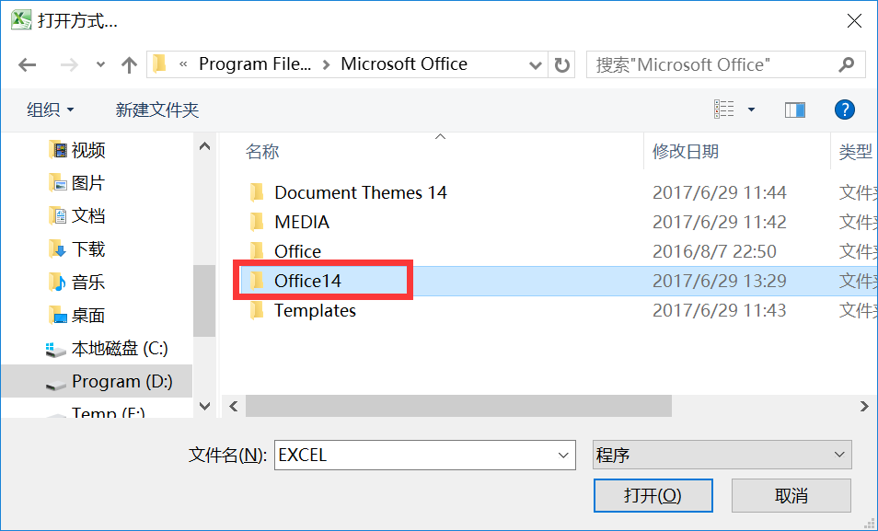Screen dimensions: 878x531
Task: Click the 文件名 input field
Action: 424,455
